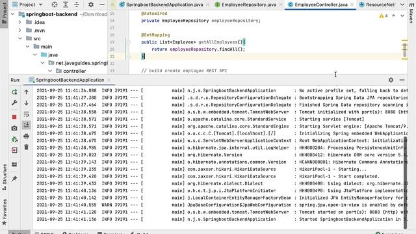Select the src folder in tree
This screenshot has width=416, height=234.
(37, 38)
